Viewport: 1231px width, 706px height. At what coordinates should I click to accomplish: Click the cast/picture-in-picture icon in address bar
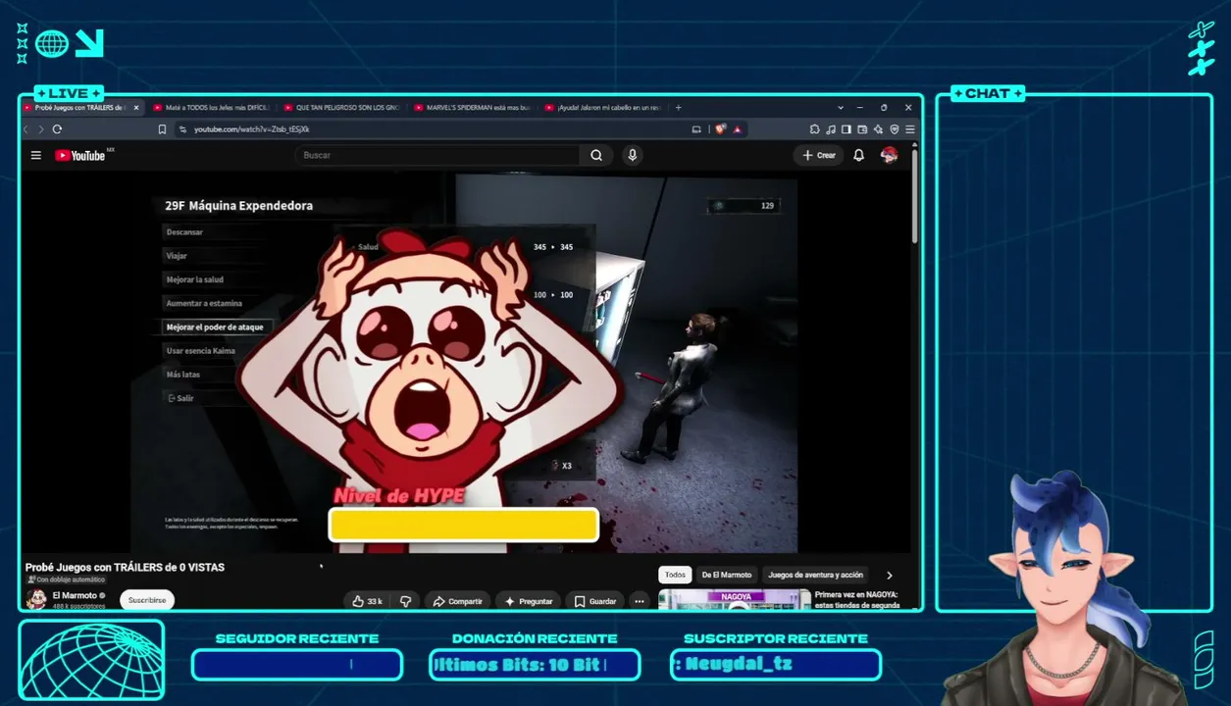click(x=696, y=129)
